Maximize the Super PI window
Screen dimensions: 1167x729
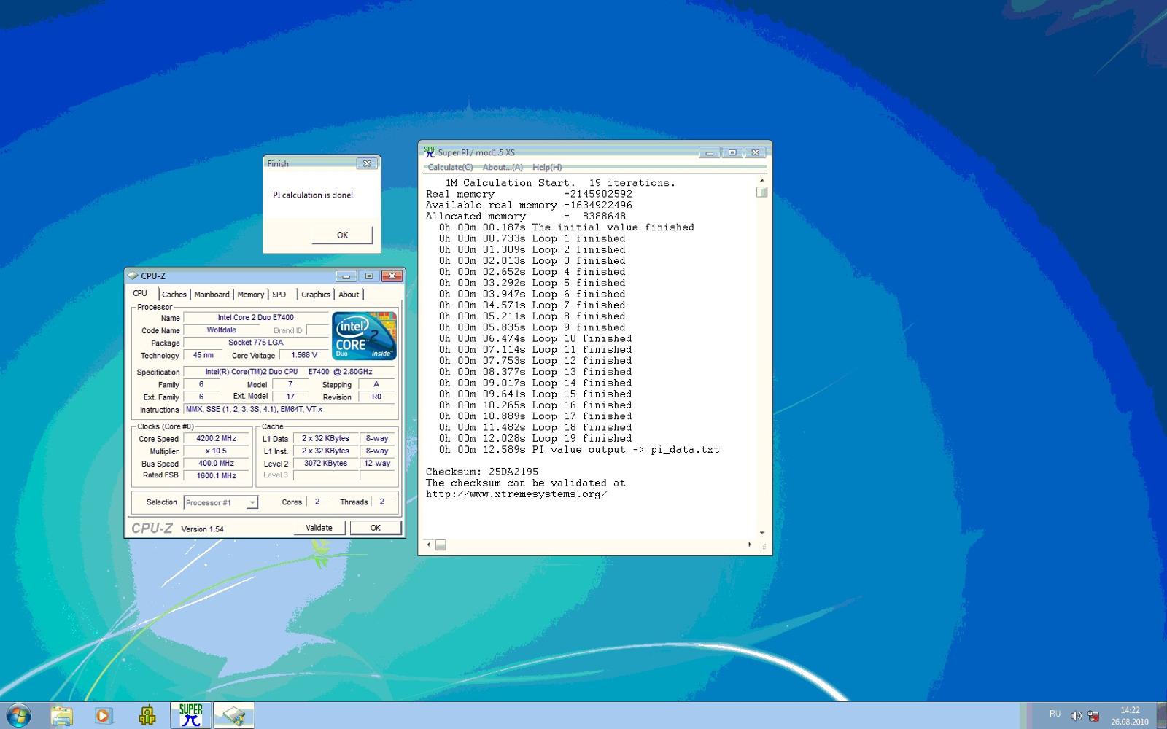coord(732,152)
